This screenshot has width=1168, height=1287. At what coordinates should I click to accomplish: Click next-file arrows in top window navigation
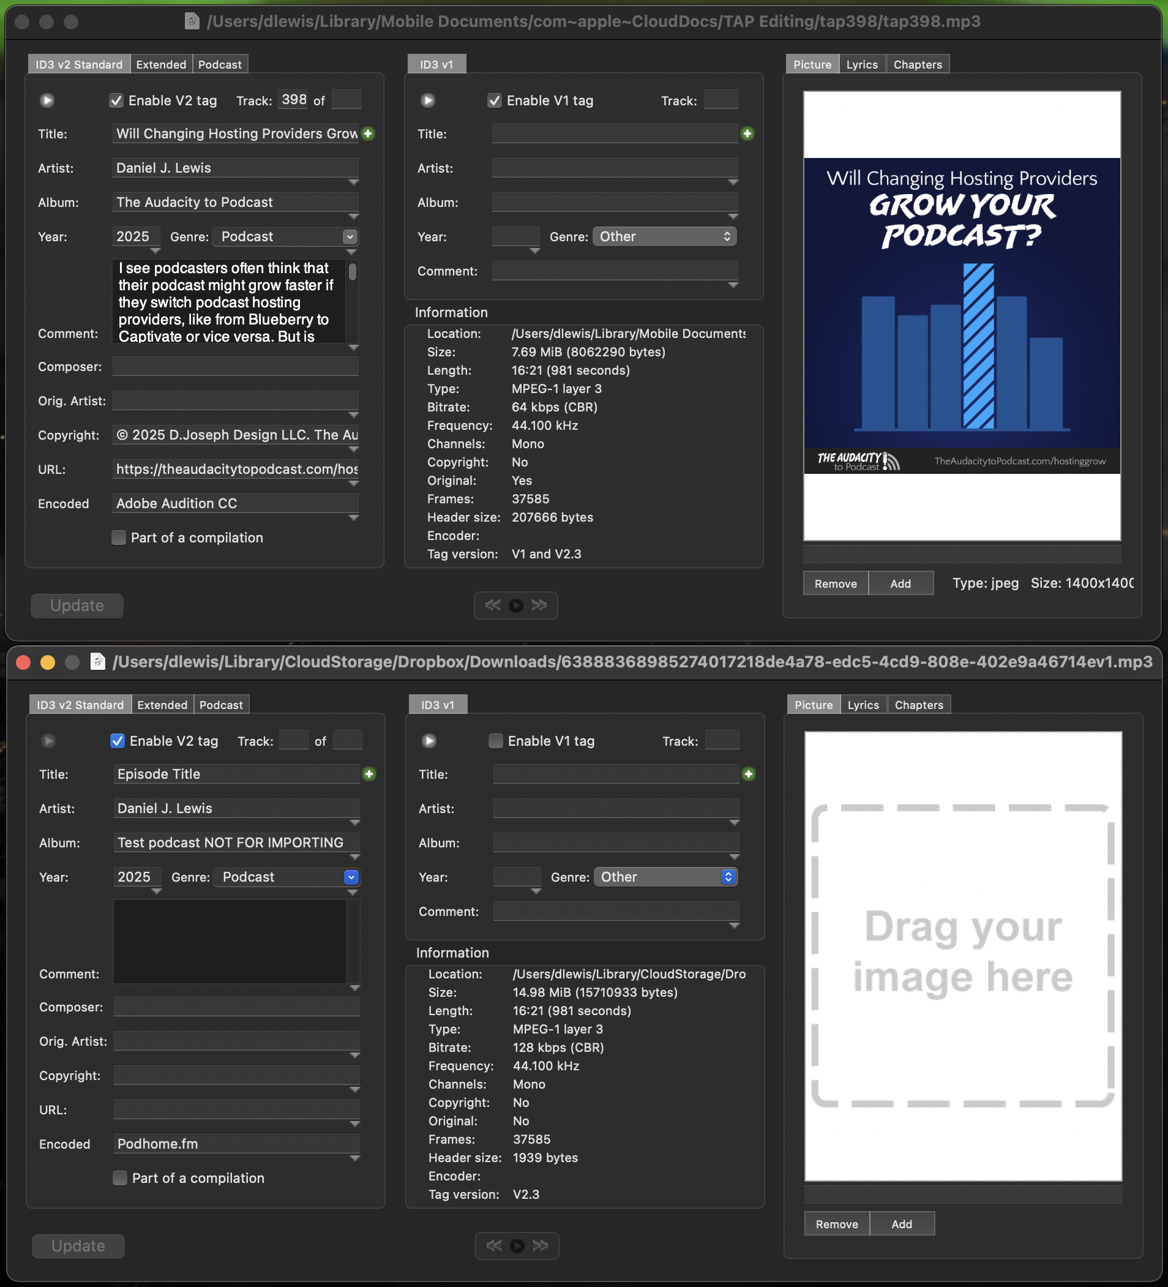[x=539, y=605]
